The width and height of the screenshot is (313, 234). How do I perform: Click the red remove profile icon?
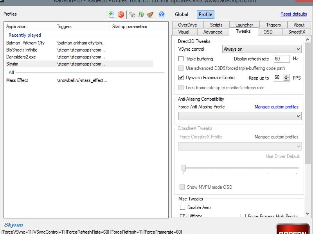tap(121, 14)
